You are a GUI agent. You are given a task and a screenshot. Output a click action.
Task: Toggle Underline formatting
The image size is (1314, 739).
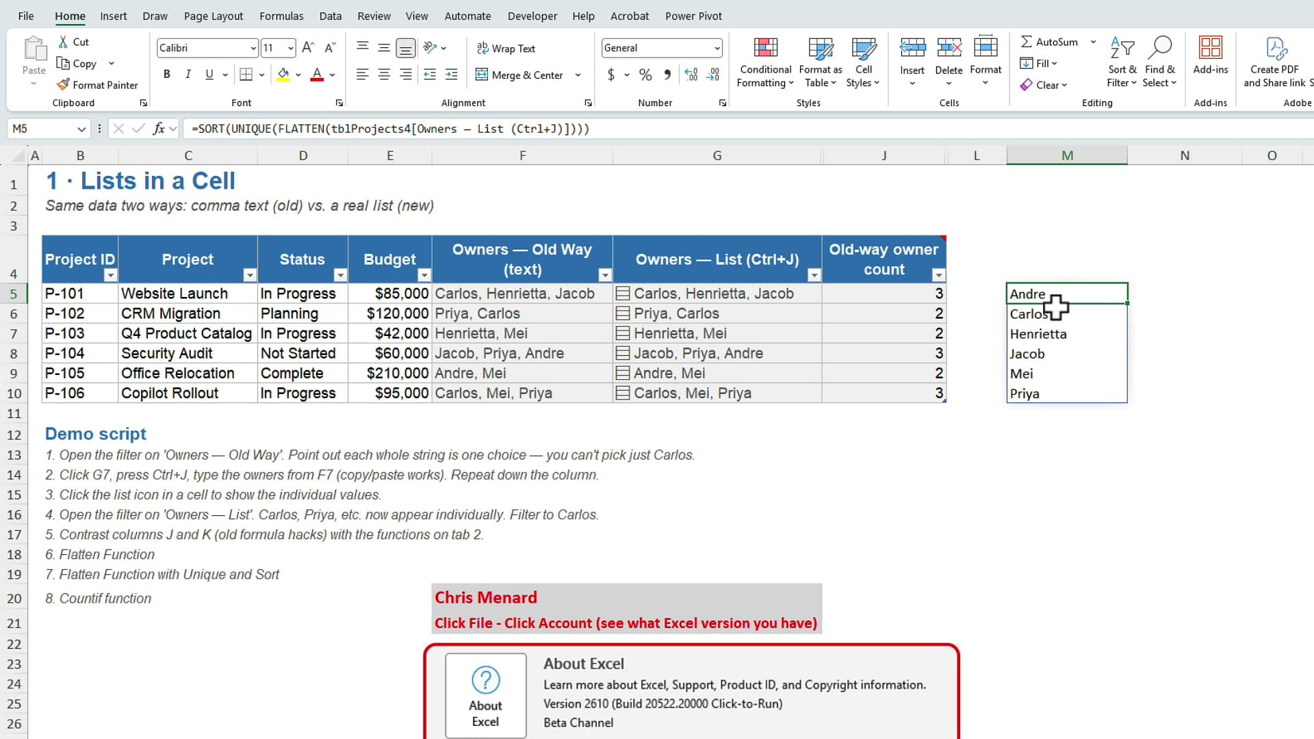coord(209,75)
